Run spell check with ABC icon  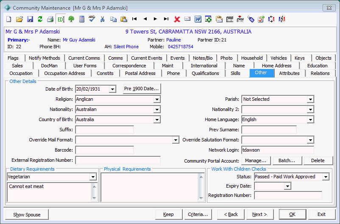coord(92,19)
